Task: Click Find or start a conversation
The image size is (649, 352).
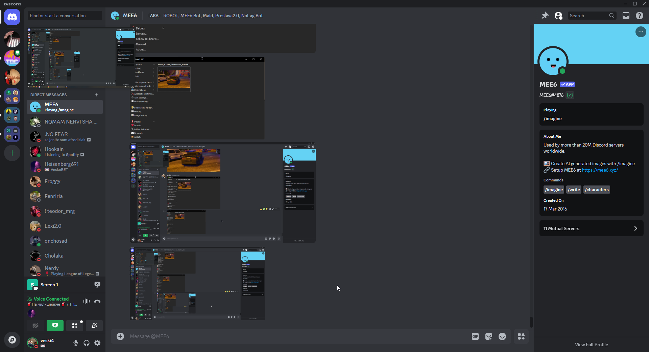Action: coord(65,16)
